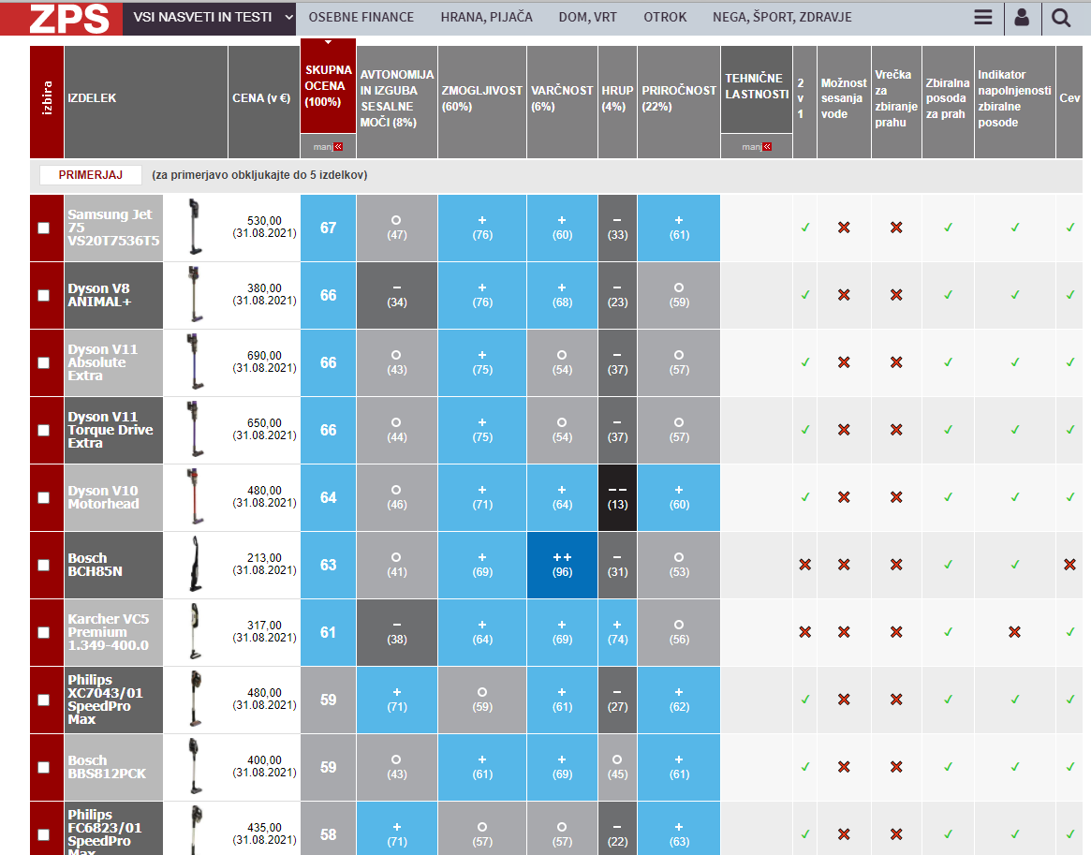Click the Samsung Jet 75 product thumbnail
Viewport: 1091px width, 855px height.
tap(196, 228)
